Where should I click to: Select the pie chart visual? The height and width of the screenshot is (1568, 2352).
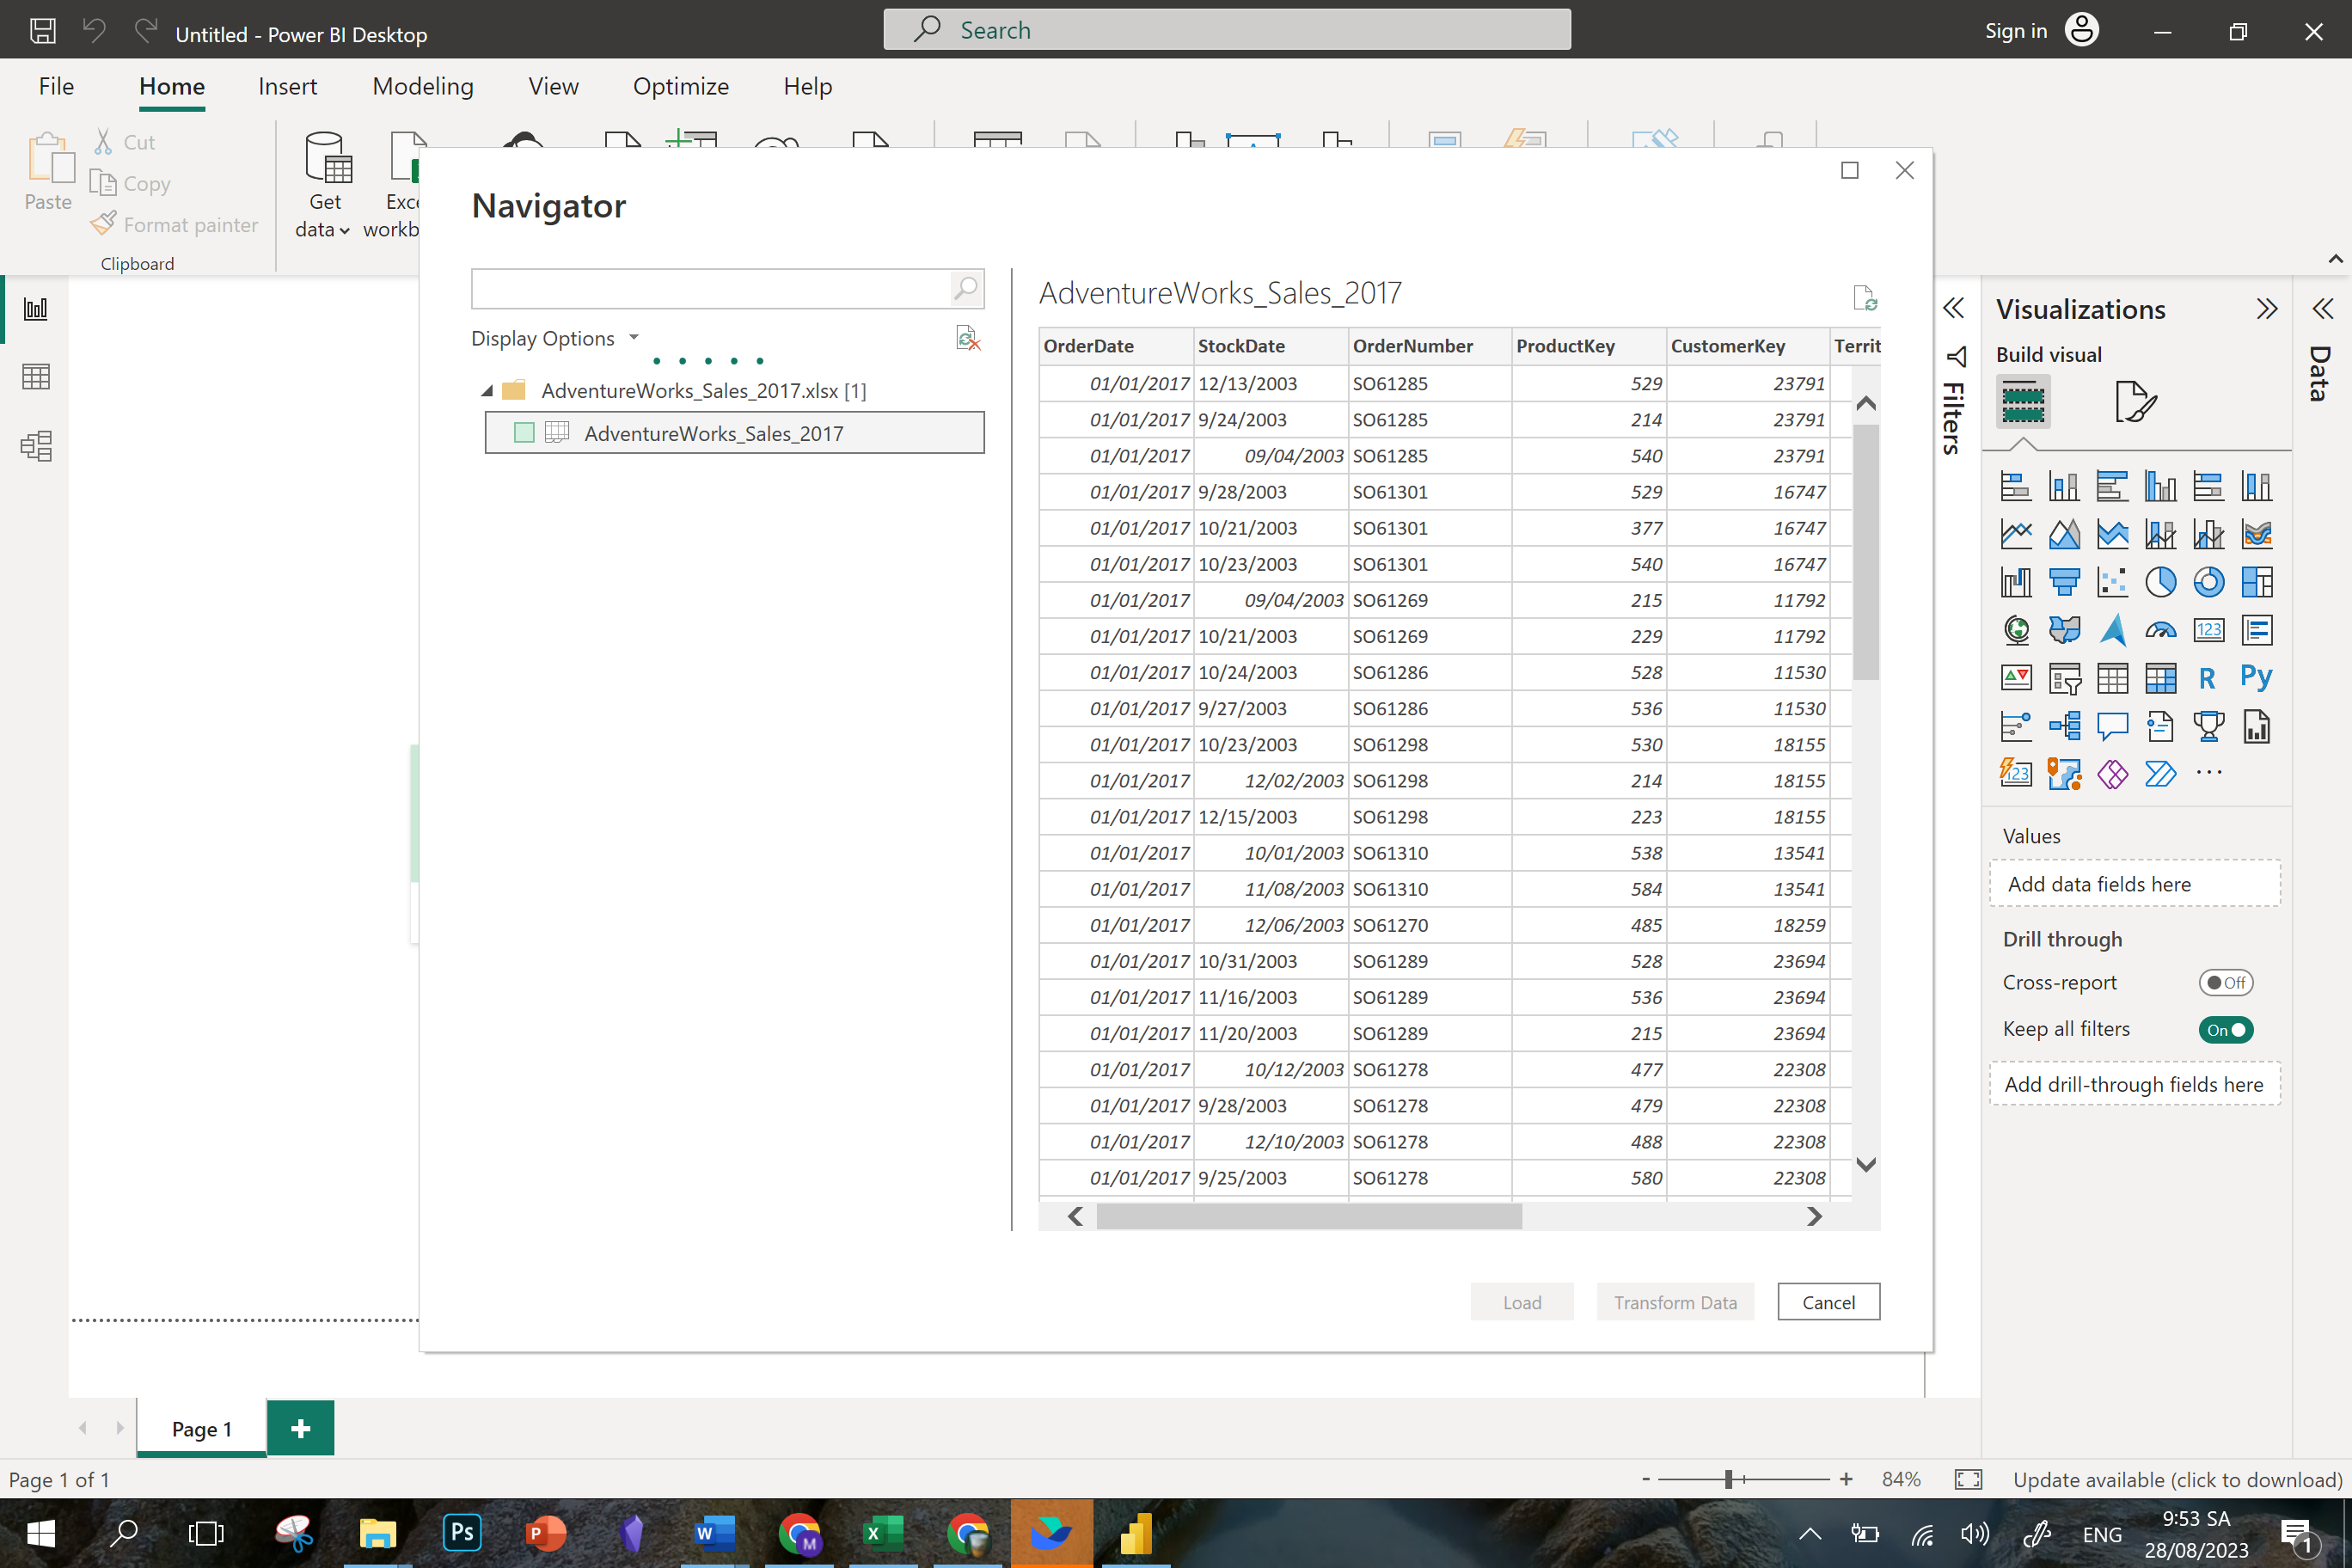(x=2160, y=582)
